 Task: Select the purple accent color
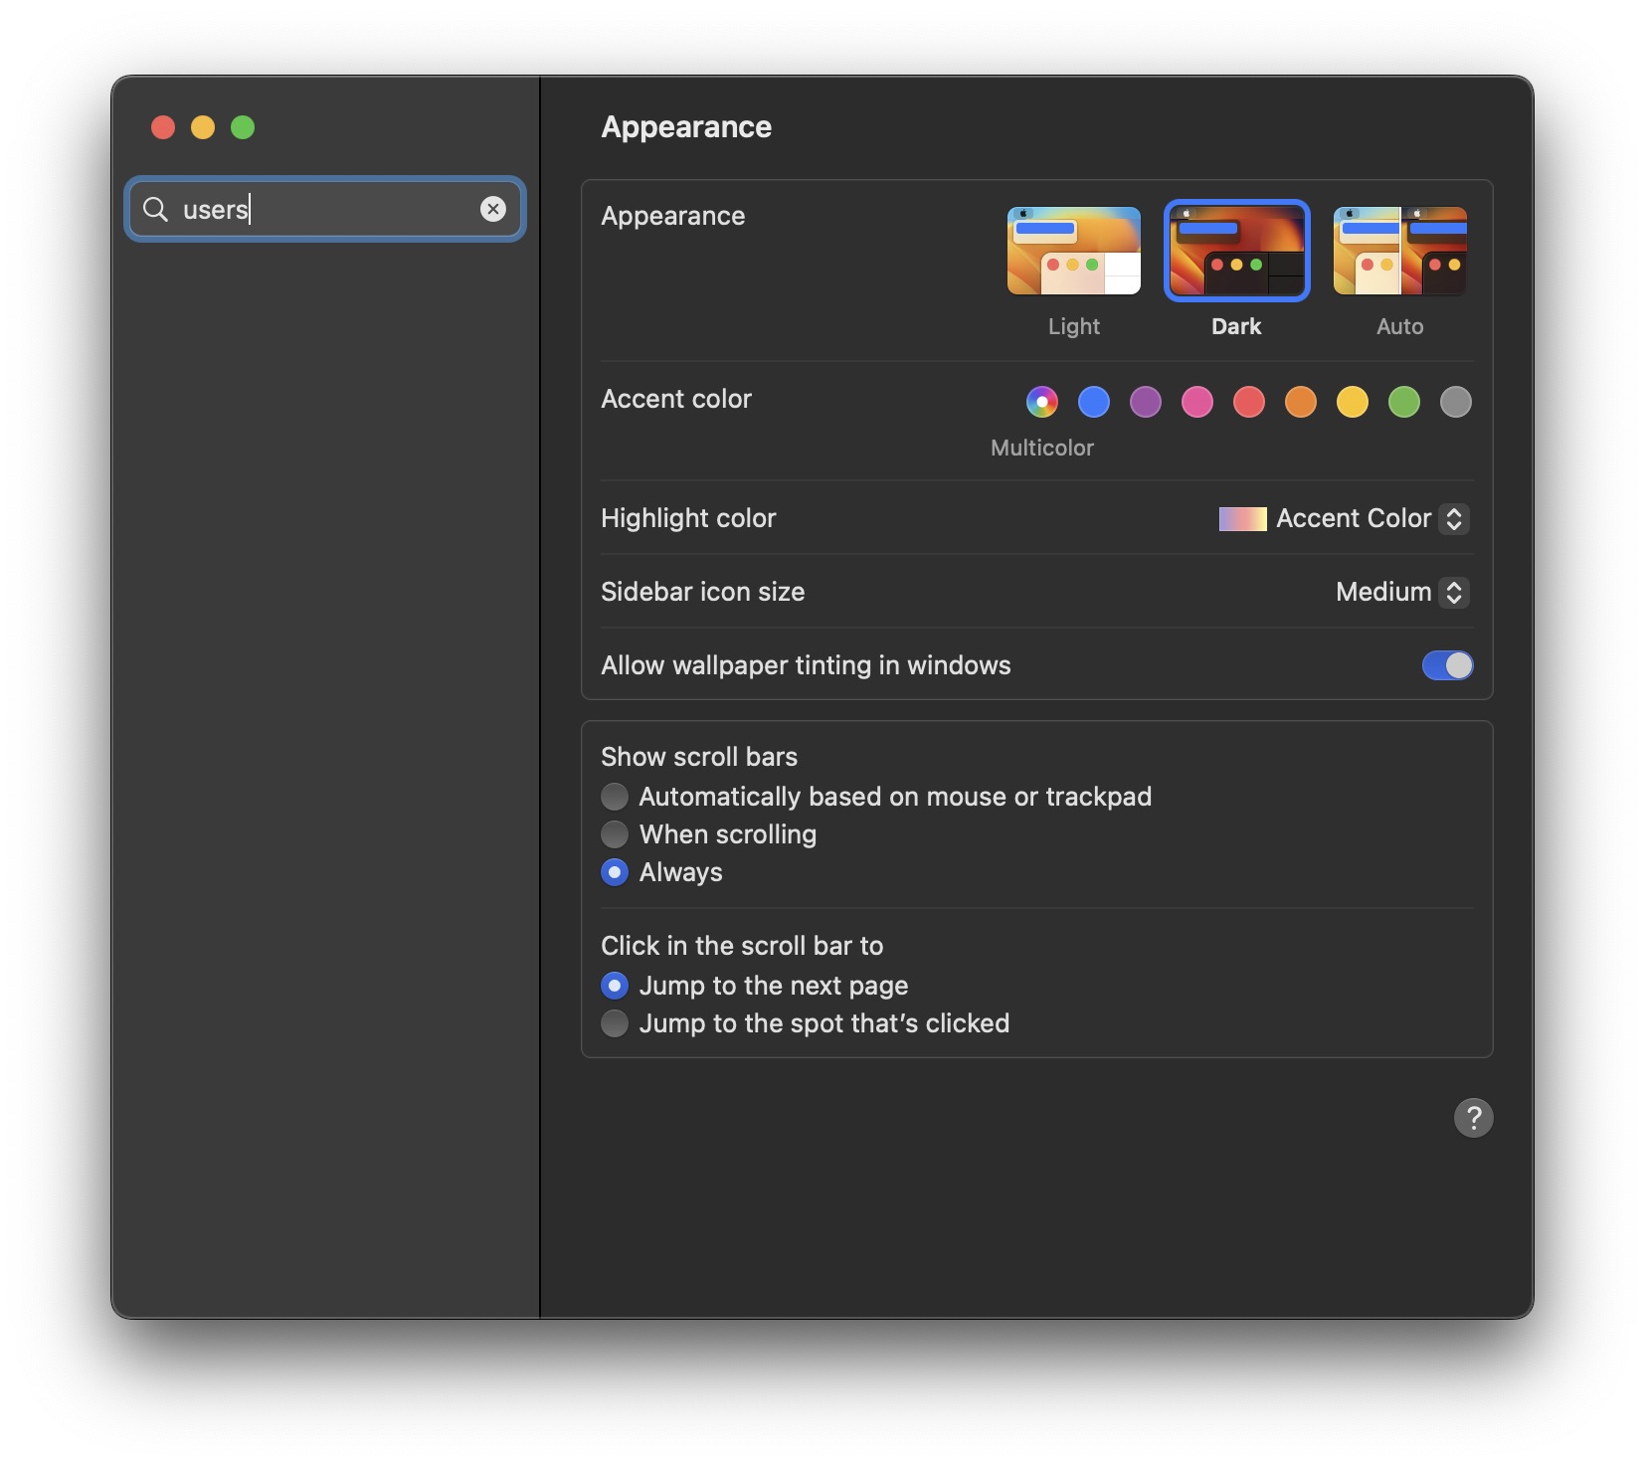[x=1145, y=402]
